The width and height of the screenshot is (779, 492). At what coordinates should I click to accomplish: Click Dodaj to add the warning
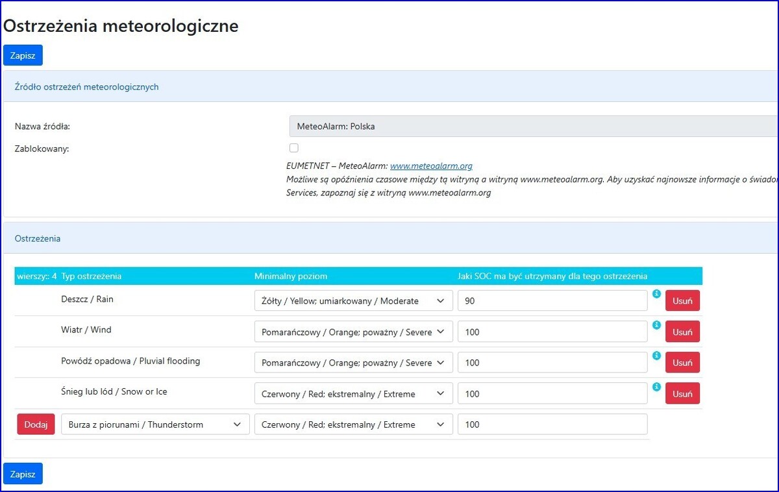pos(36,424)
